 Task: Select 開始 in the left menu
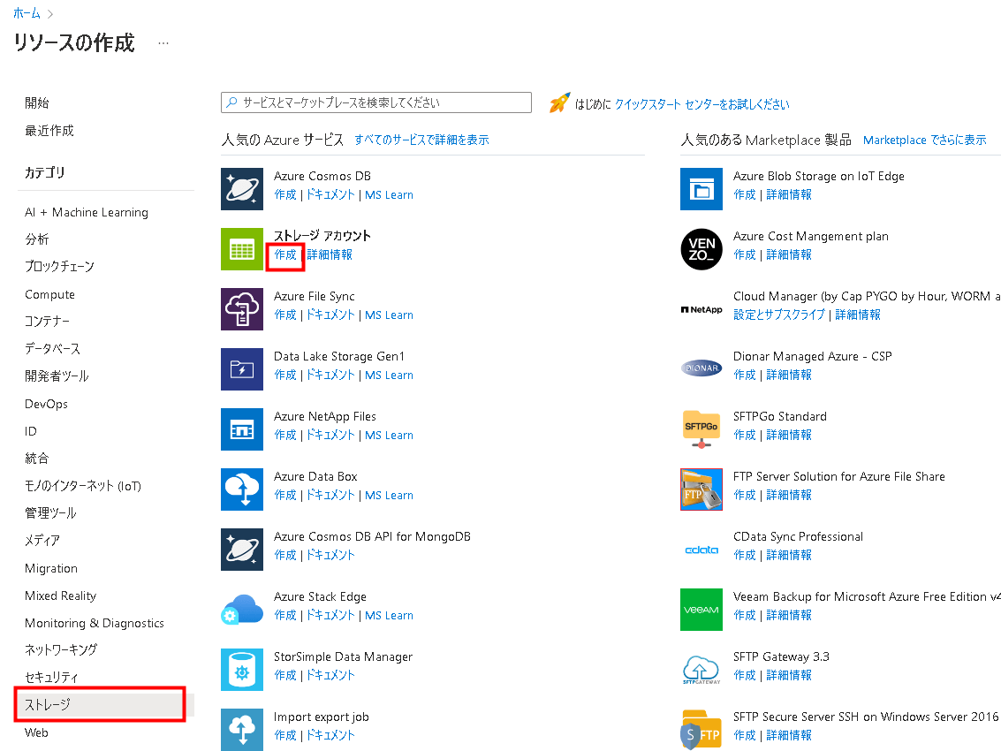click(x=37, y=102)
